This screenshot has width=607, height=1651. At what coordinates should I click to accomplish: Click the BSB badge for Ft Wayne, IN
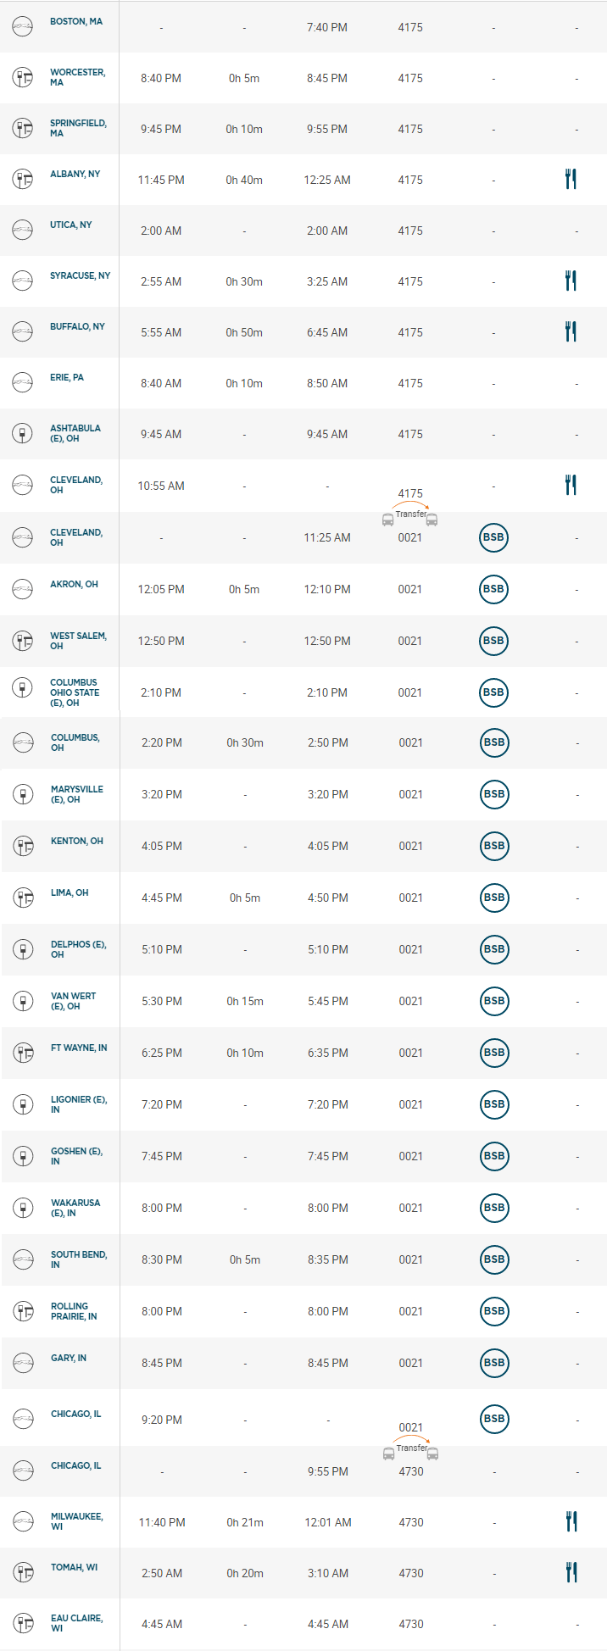494,1053
